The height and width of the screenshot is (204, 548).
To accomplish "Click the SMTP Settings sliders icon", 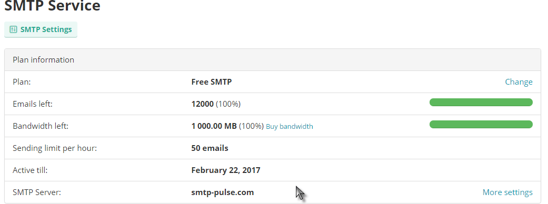I will pyautogui.click(x=13, y=29).
